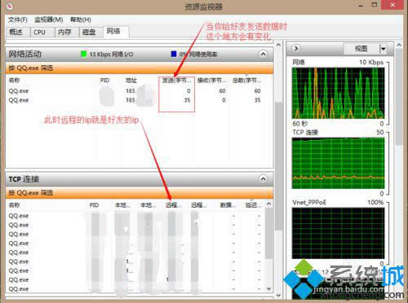Screen dimensions: 408x303
Task: Open the 监视器(M) menu
Action: [x=49, y=20]
